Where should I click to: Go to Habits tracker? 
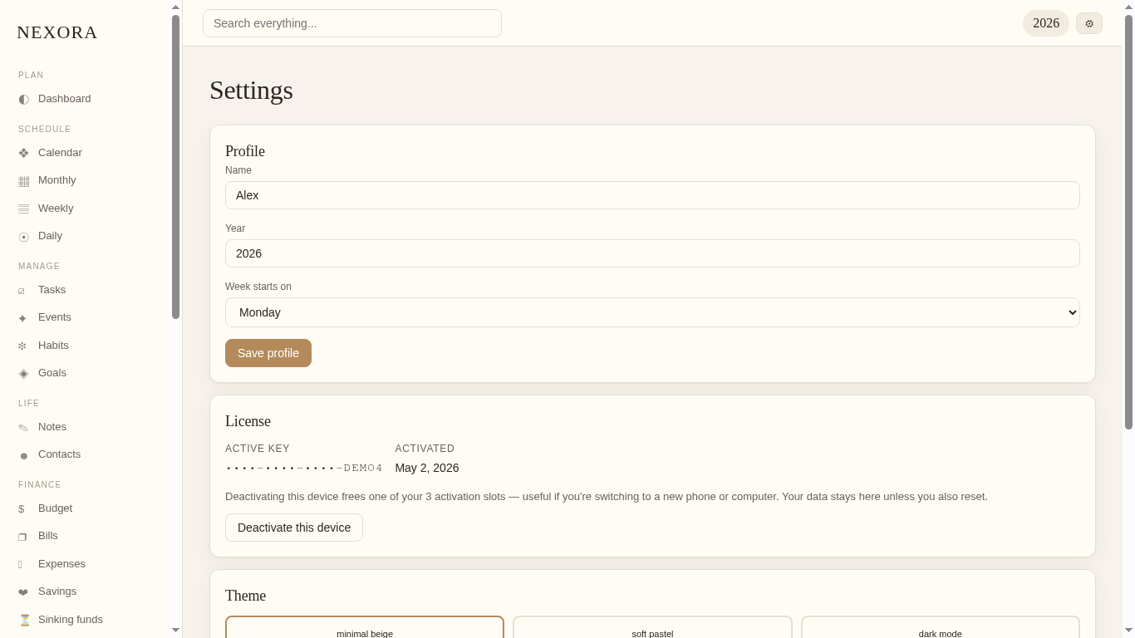point(85,346)
